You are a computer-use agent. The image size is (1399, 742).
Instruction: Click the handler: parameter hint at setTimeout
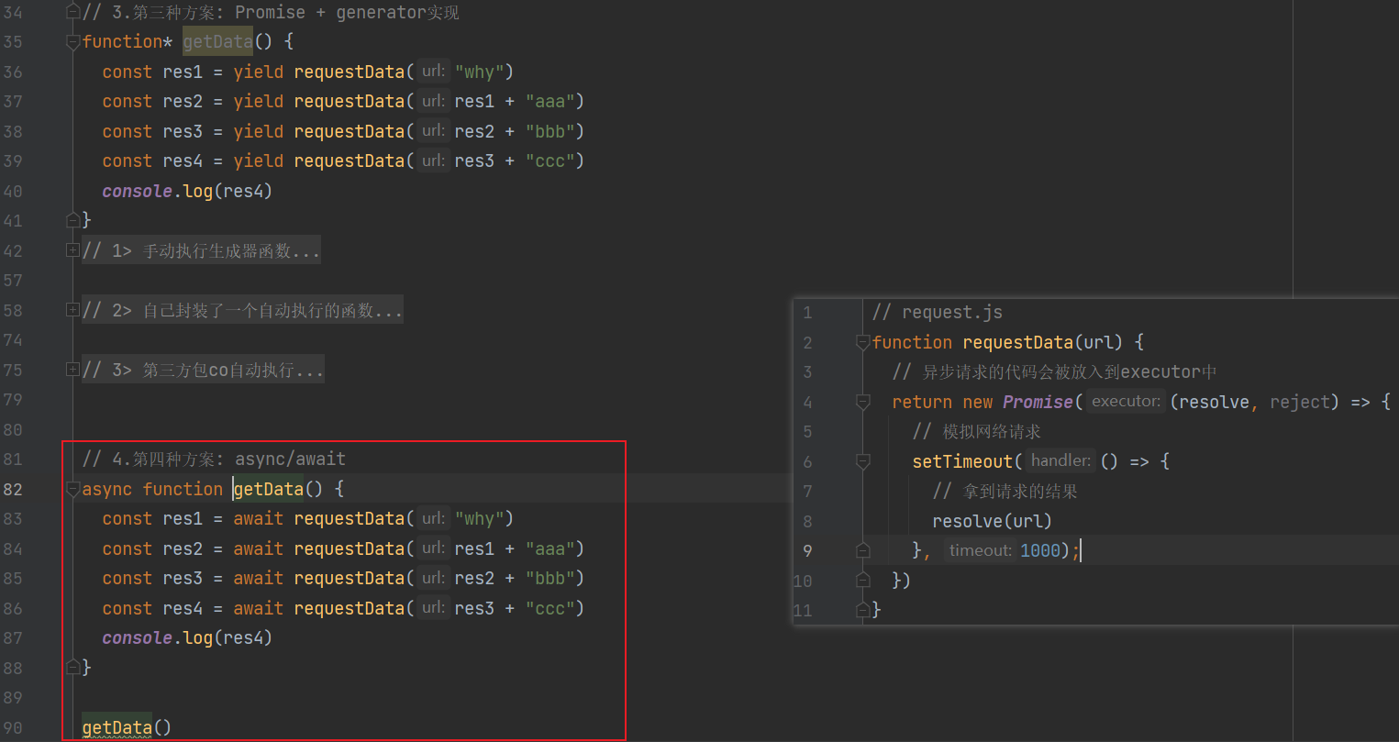coord(1060,460)
